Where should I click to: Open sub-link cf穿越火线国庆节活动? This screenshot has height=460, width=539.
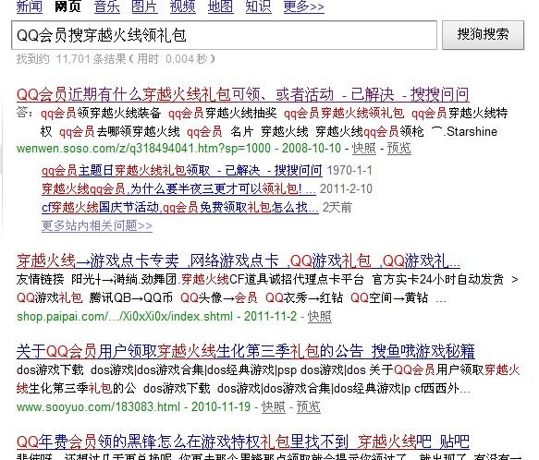tap(180, 207)
